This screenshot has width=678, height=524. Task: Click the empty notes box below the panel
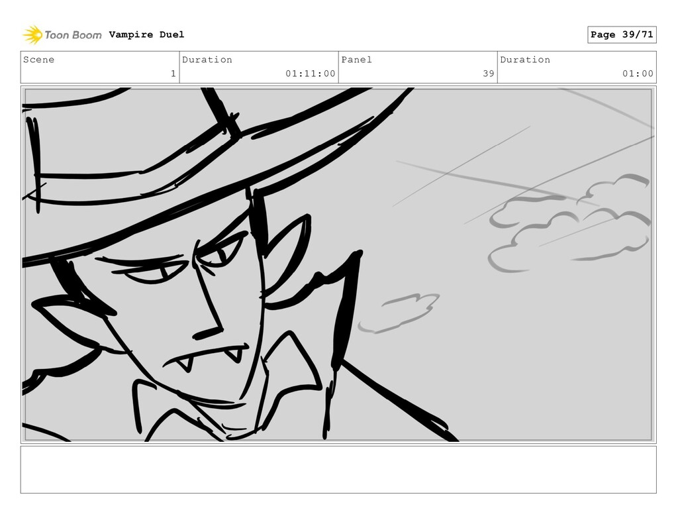click(x=338, y=470)
